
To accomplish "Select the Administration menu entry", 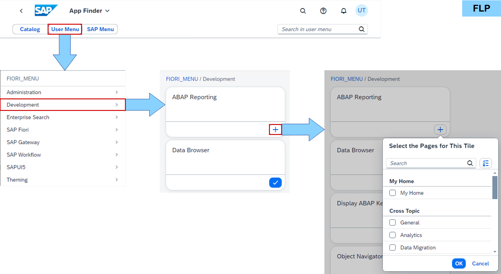I will coord(63,92).
